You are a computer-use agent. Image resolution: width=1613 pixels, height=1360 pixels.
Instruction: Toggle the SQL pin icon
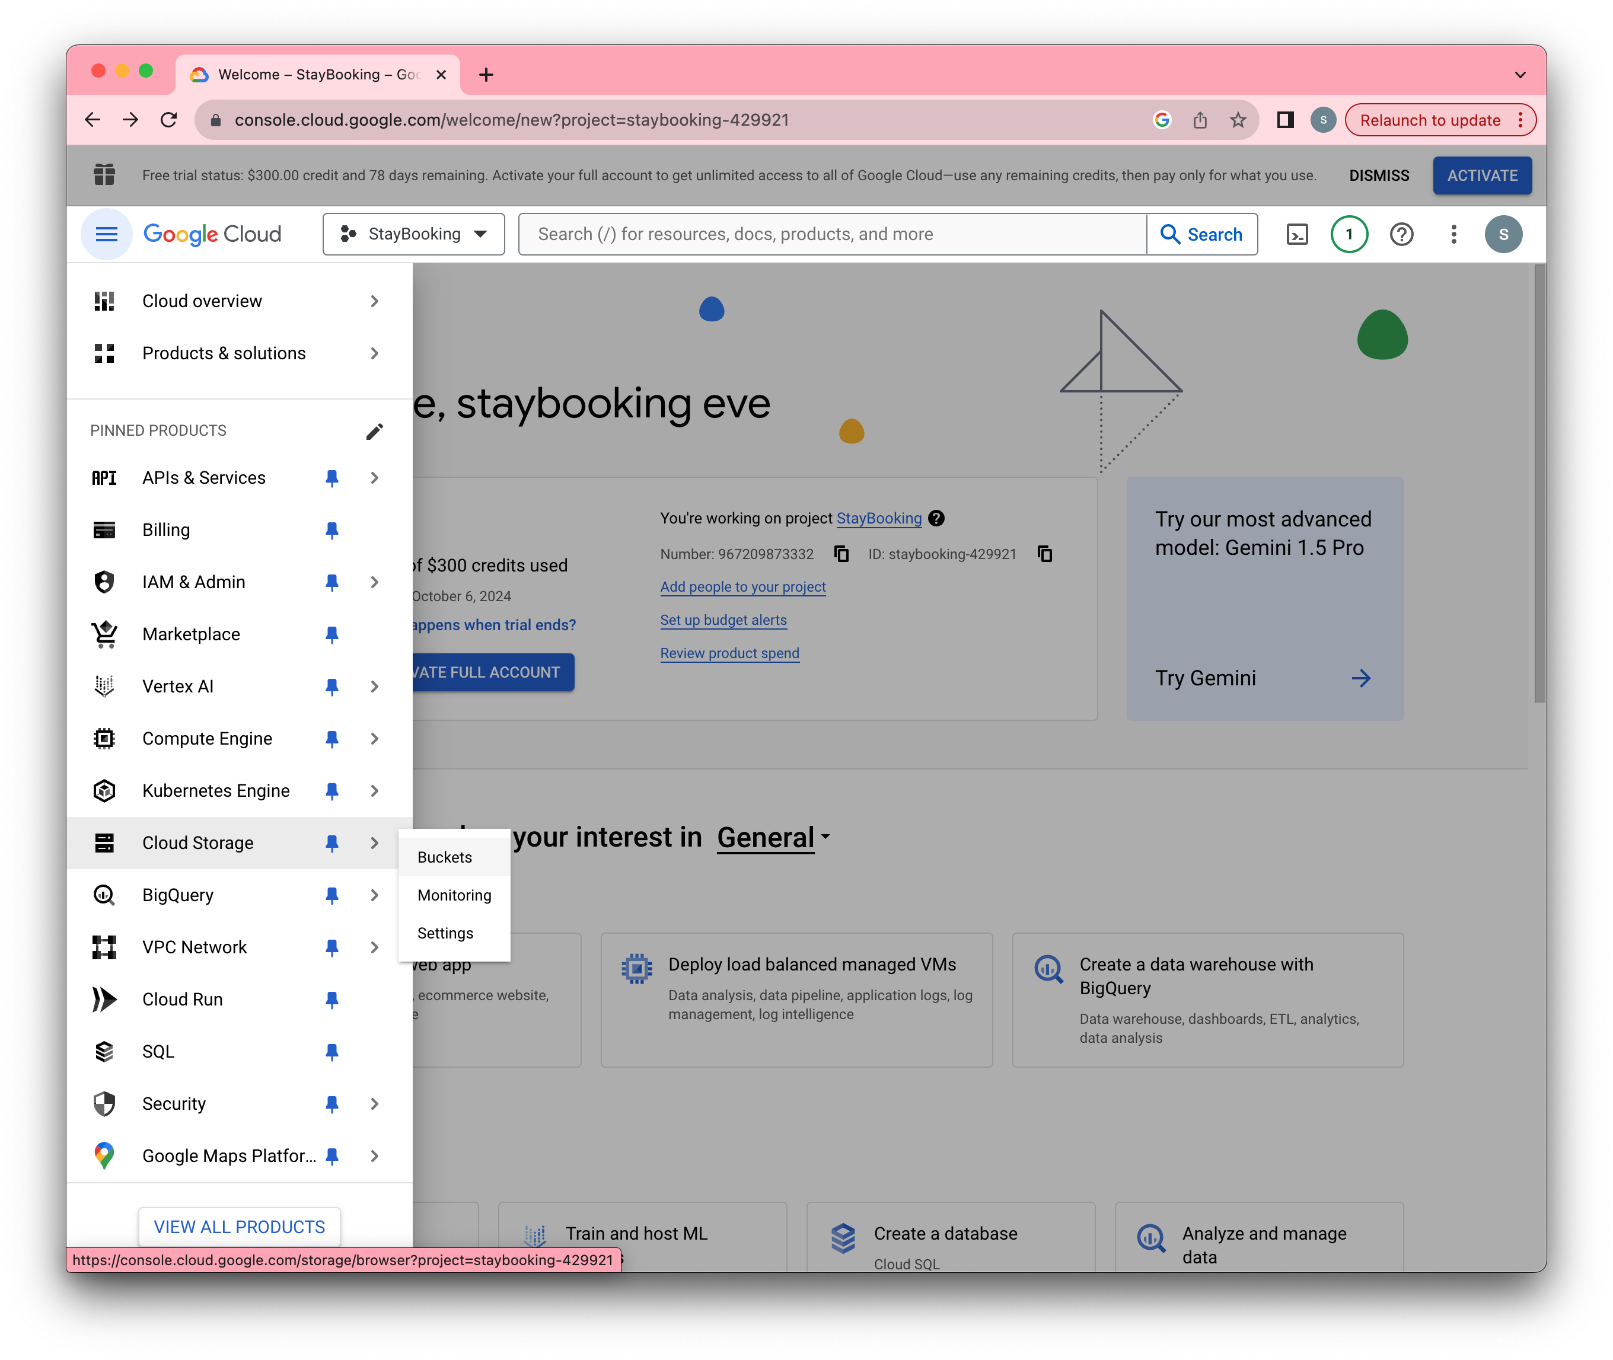[x=331, y=1052]
